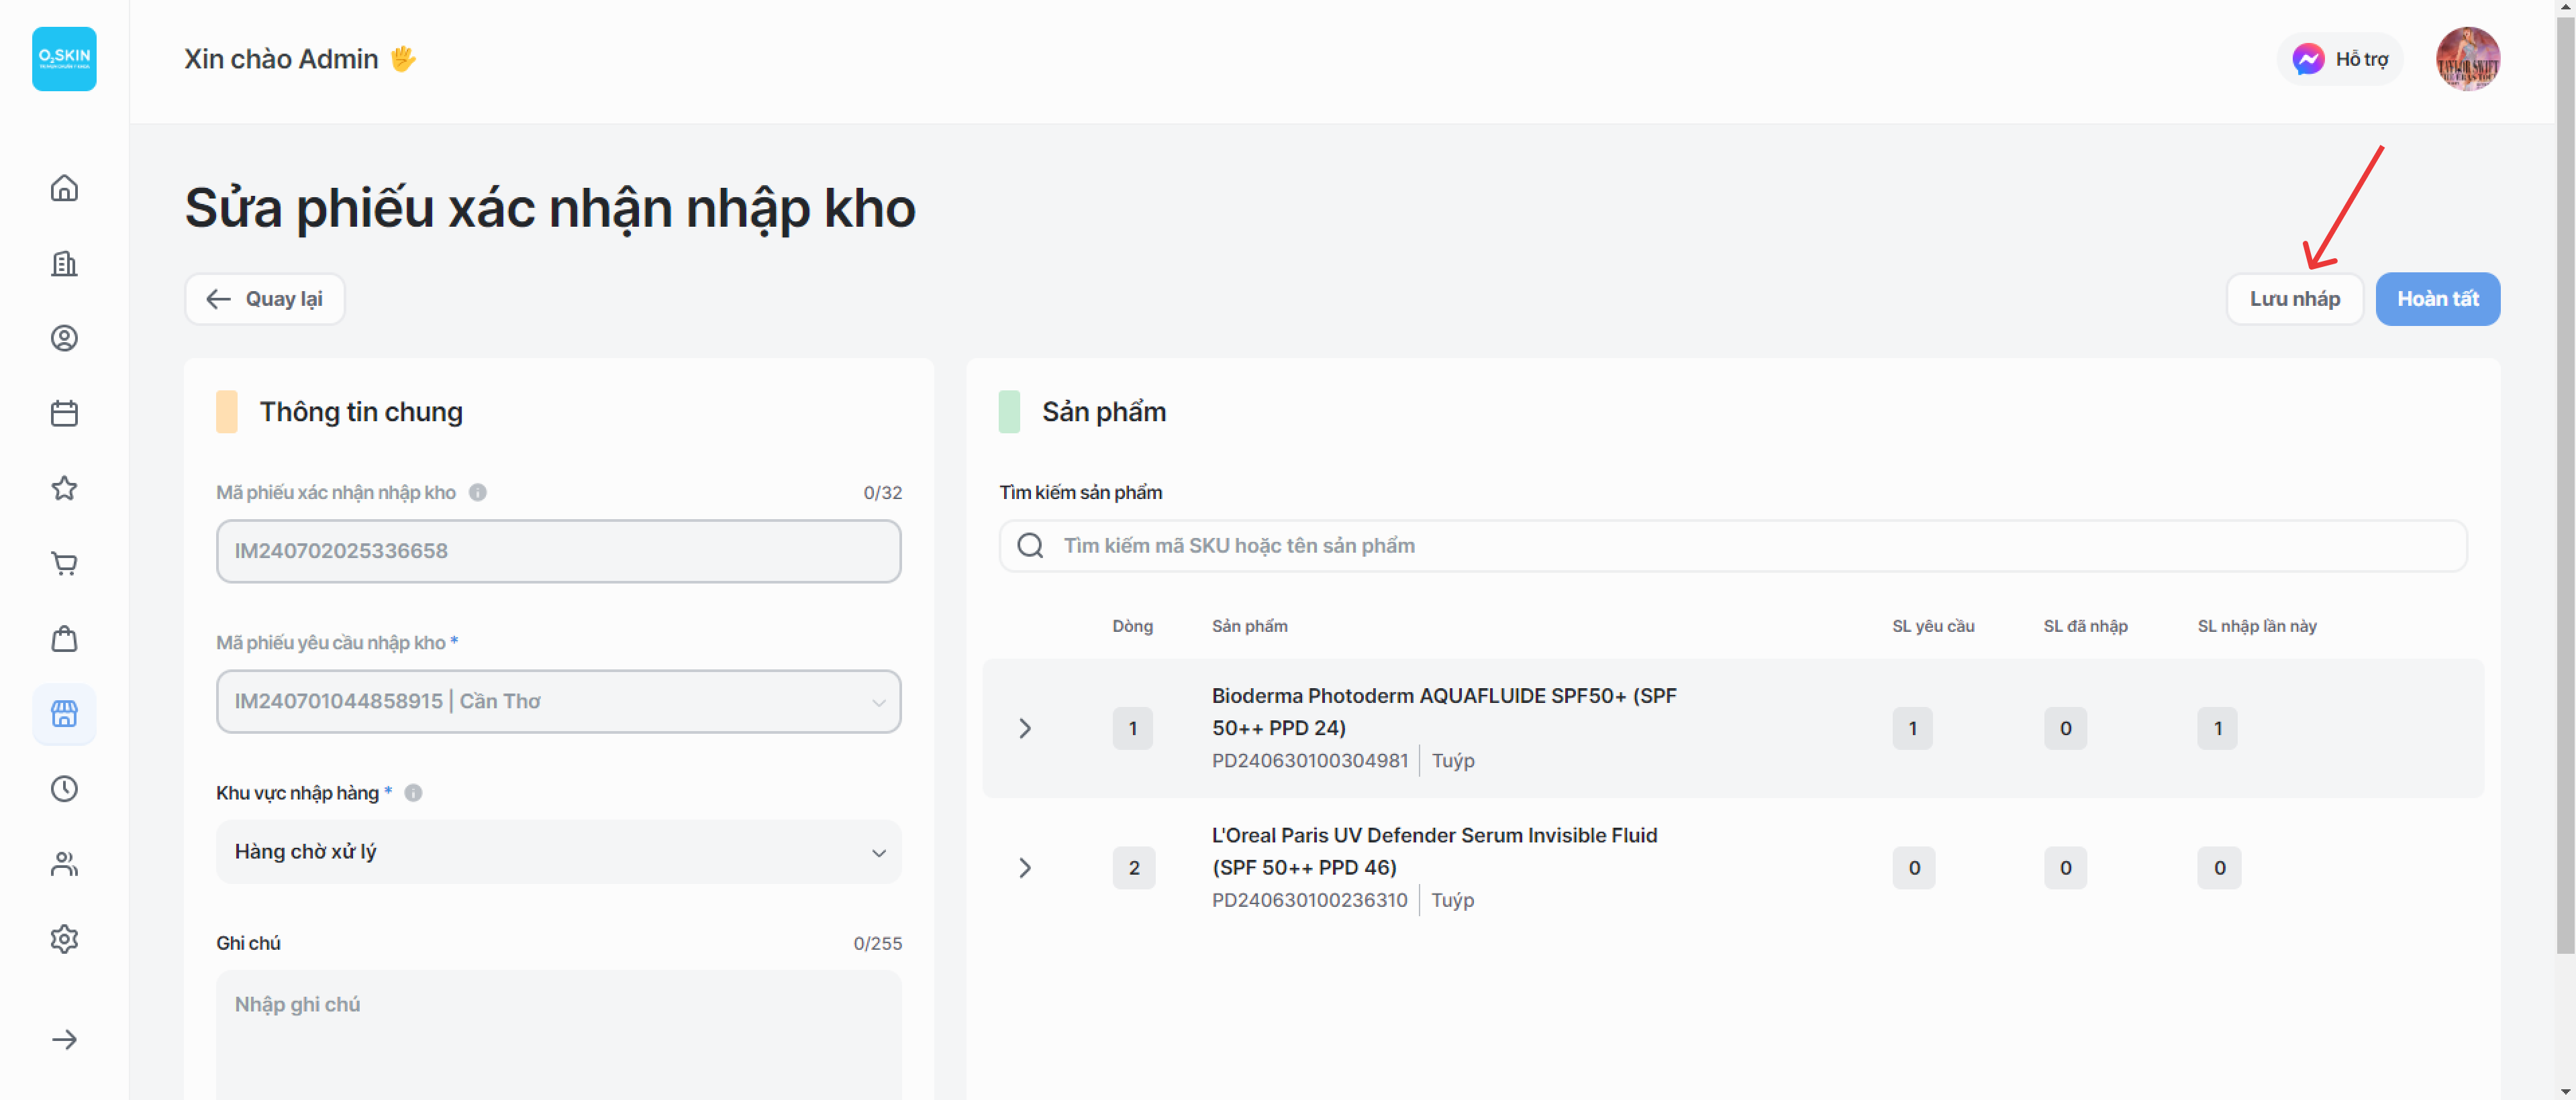Image resolution: width=2576 pixels, height=1100 pixels.
Task: Click the shopping bag sidebar icon
Action: (x=64, y=639)
